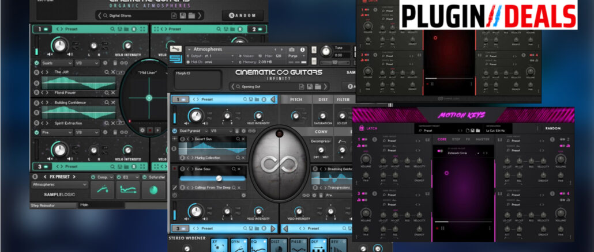This screenshot has width=594, height=252.
Task: Click progress bar under Motion Keys XY pad
Action: tap(464, 222)
